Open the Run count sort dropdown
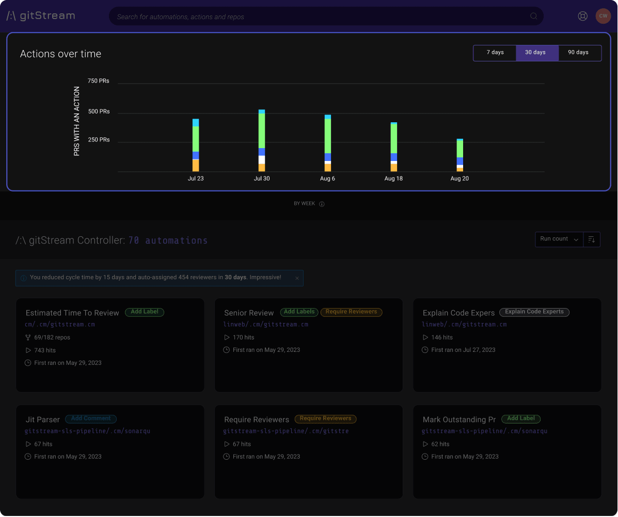 coord(559,239)
